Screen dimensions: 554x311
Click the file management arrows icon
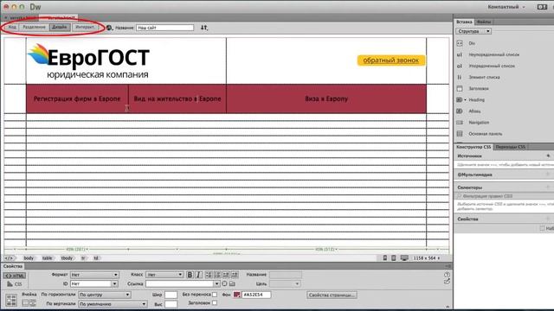click(x=204, y=28)
